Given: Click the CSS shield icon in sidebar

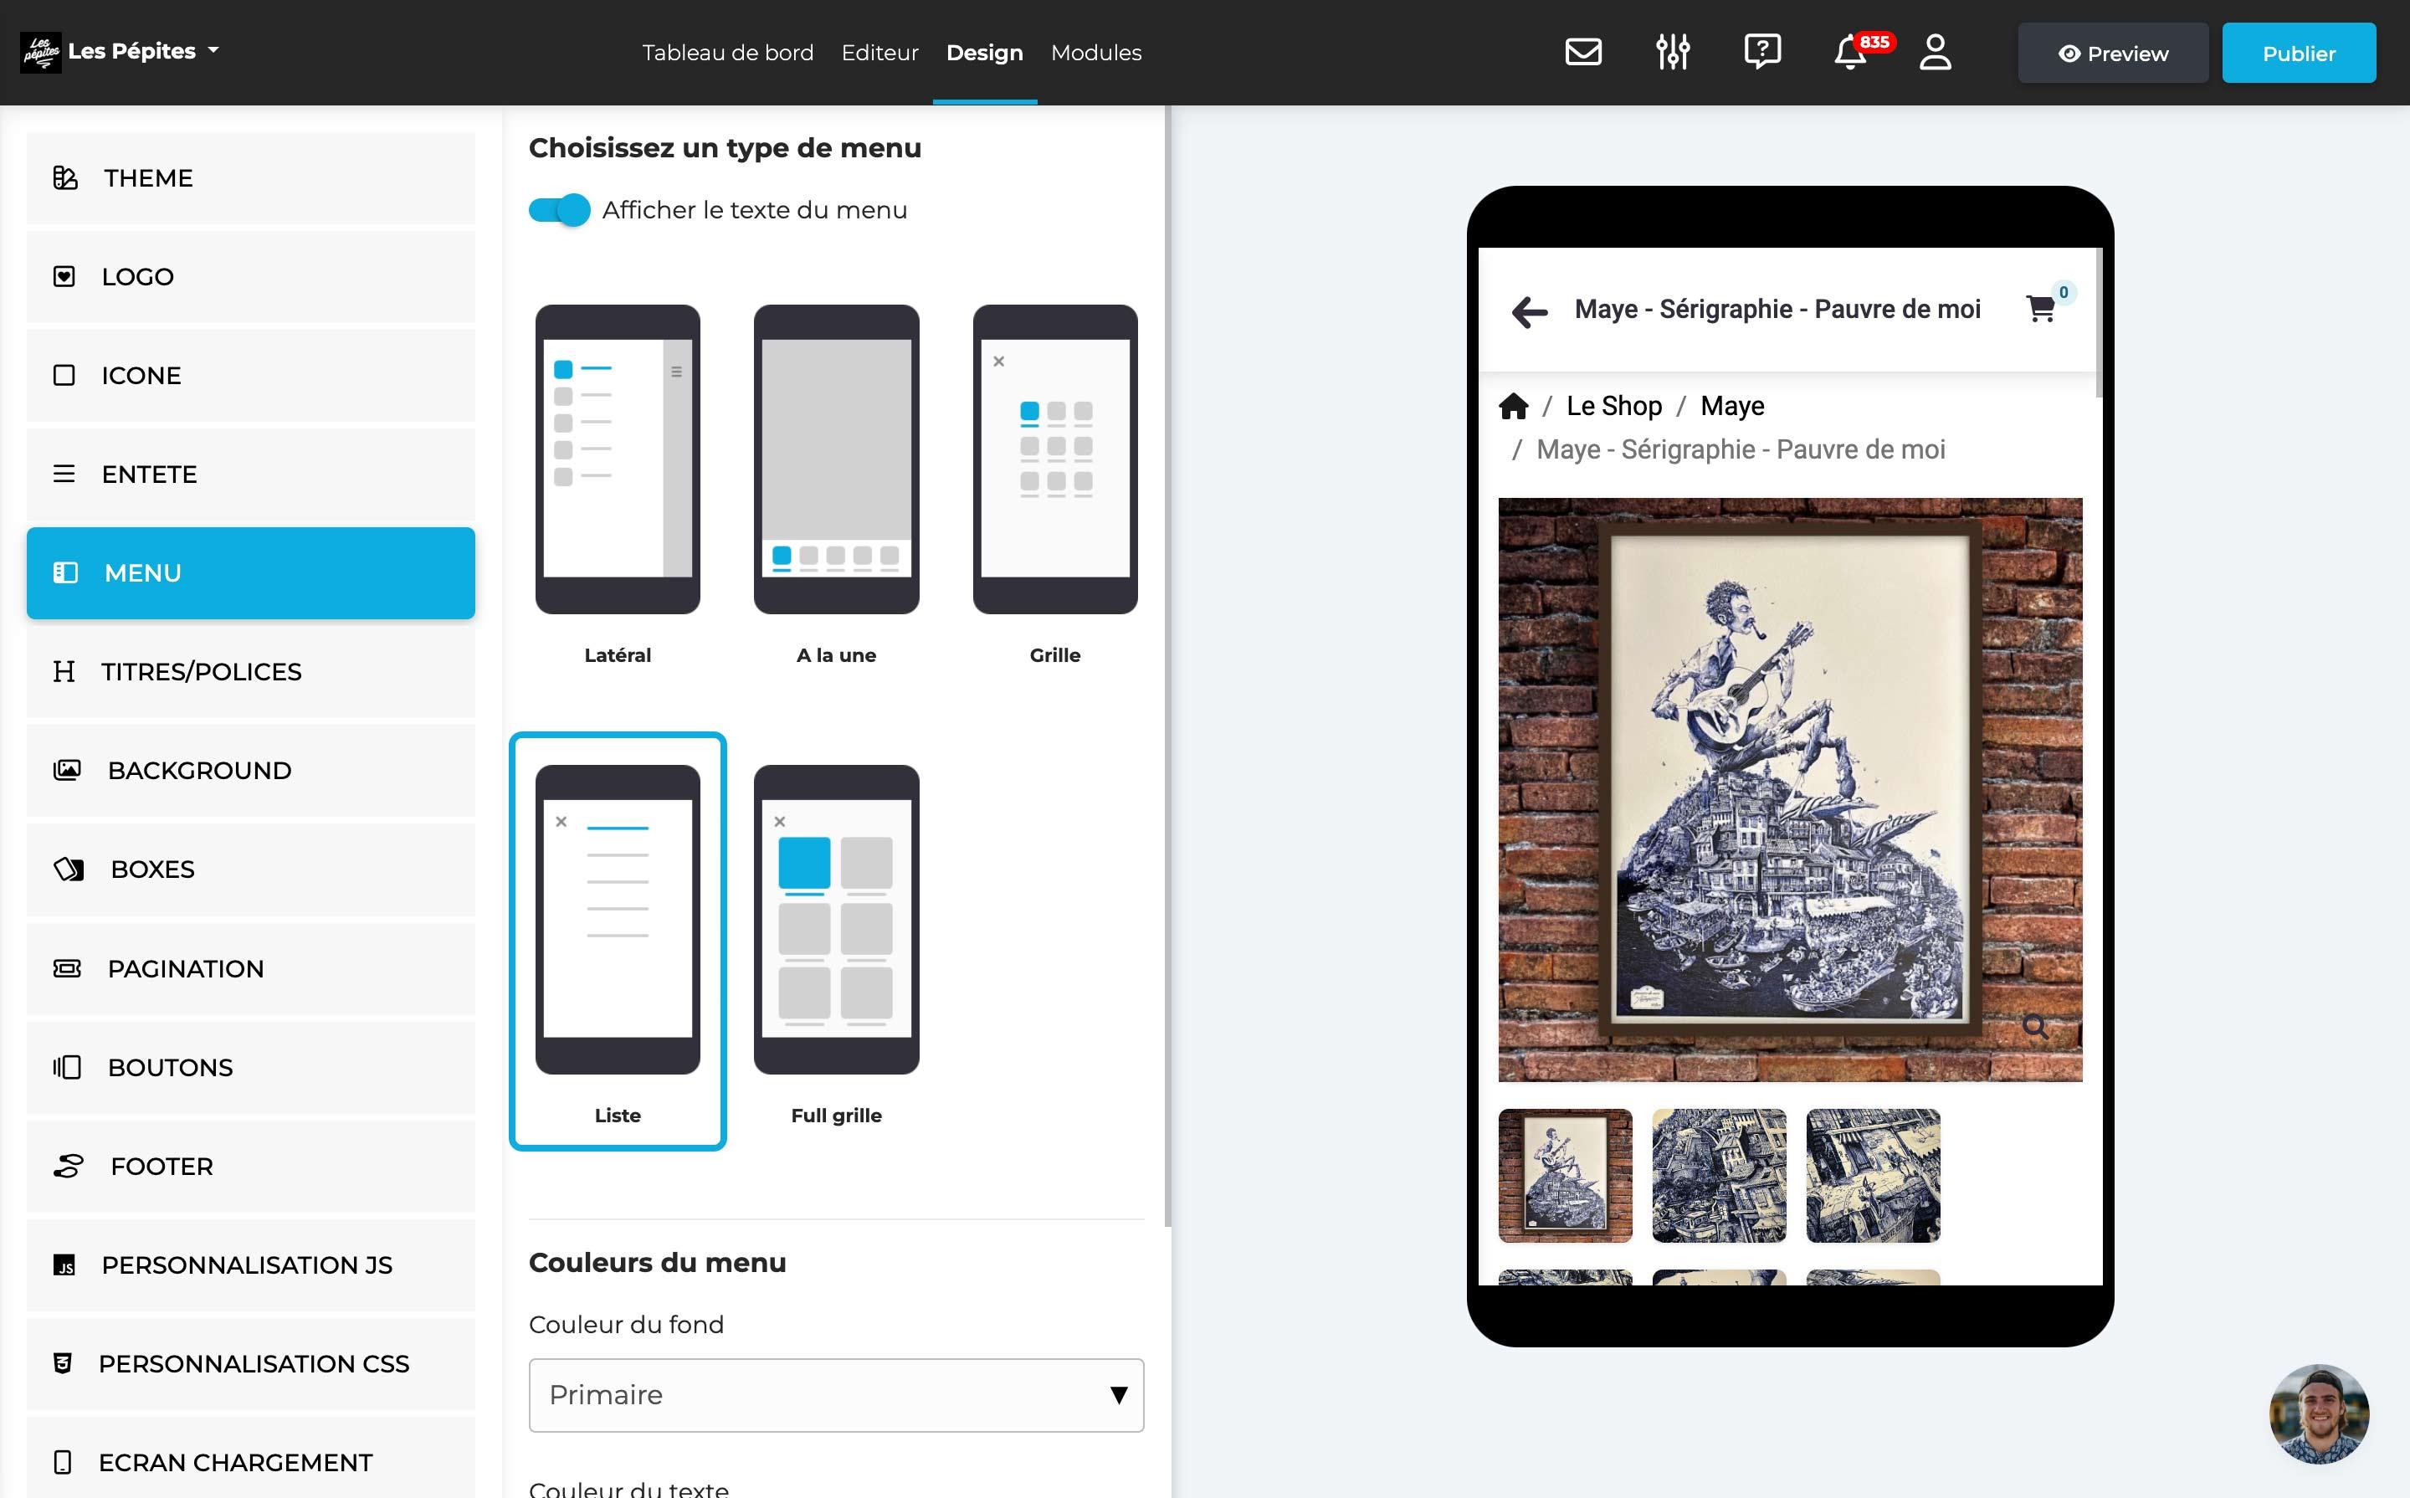Looking at the screenshot, I should pos(63,1363).
